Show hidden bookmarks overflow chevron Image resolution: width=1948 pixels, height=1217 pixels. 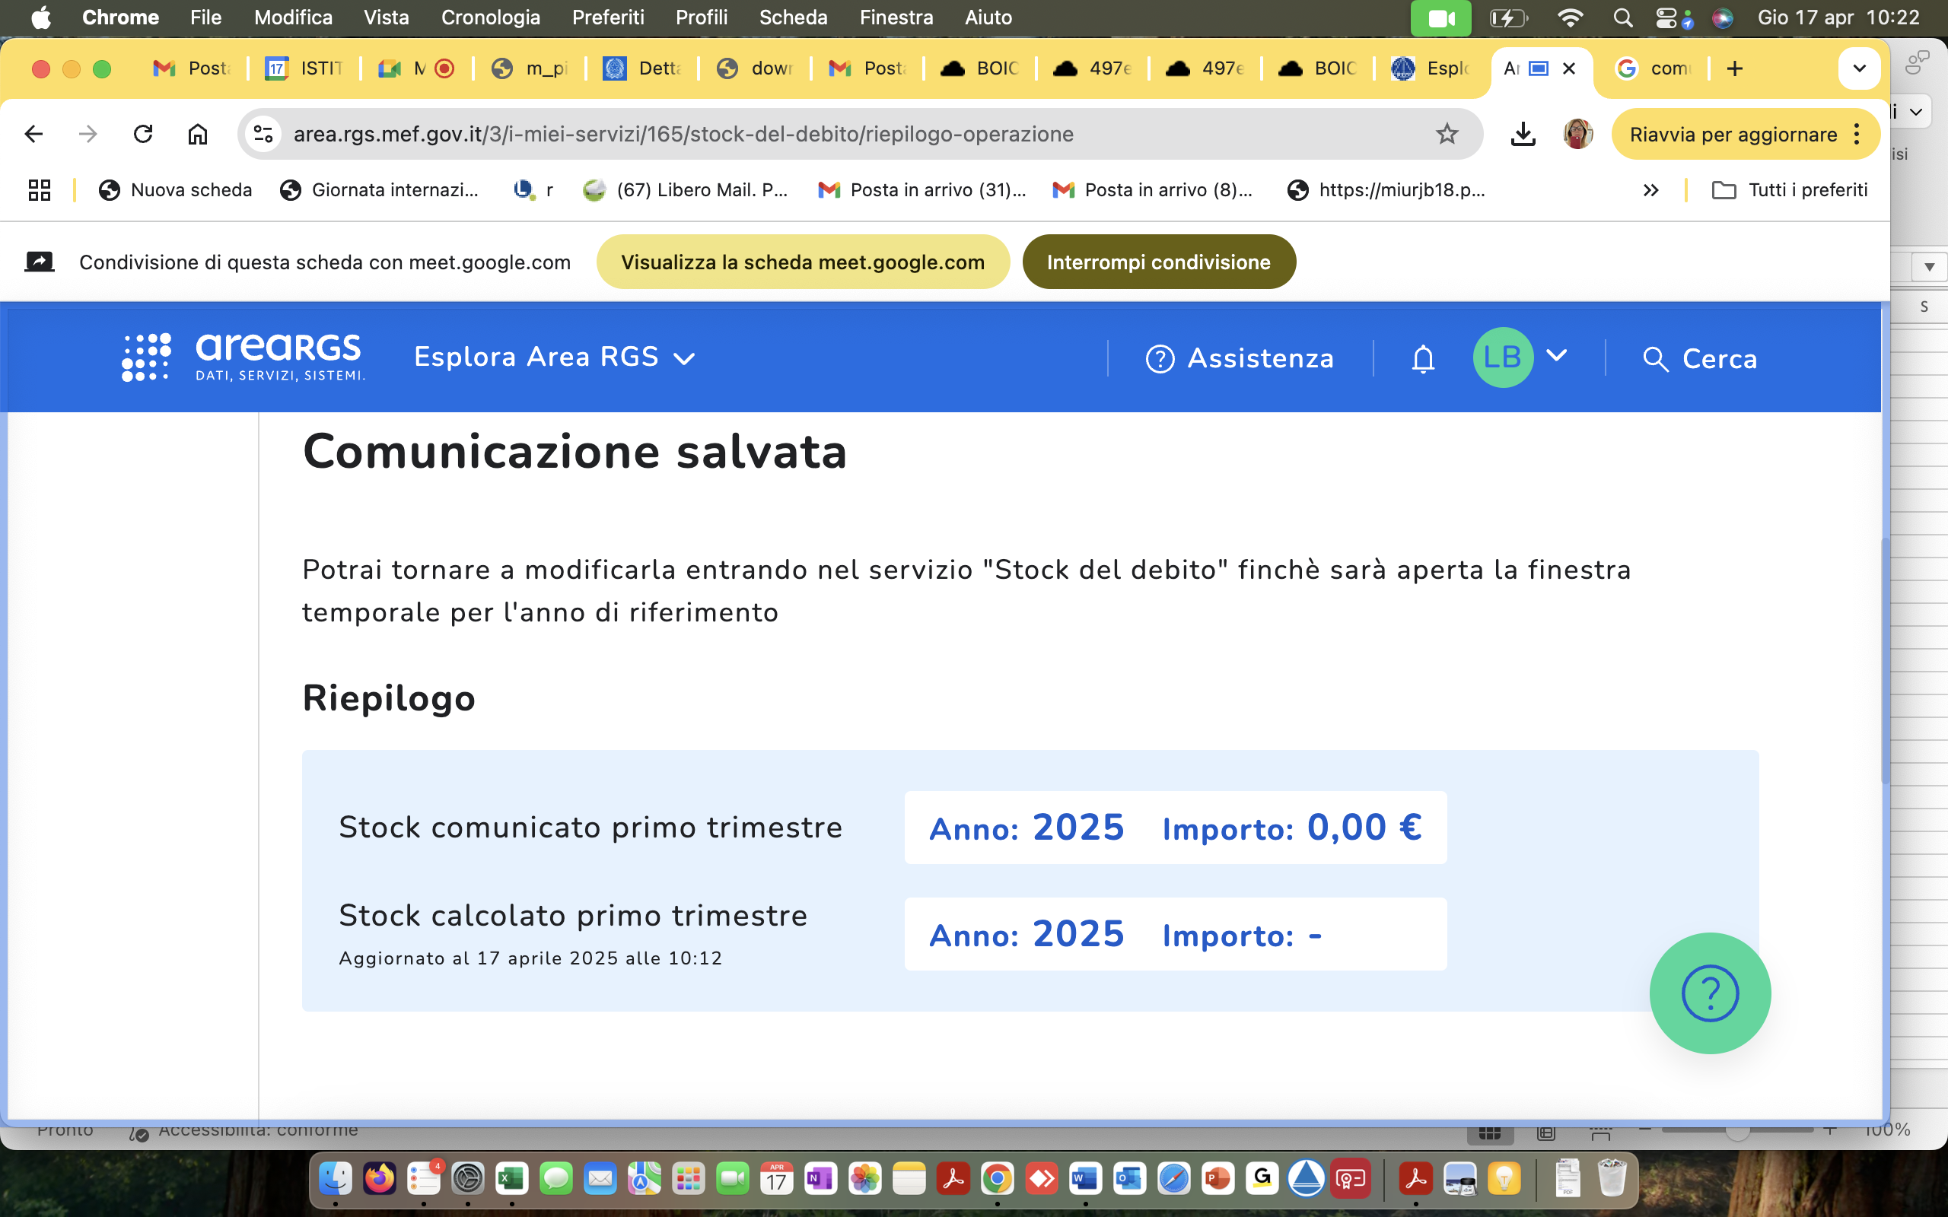pyautogui.click(x=1650, y=190)
